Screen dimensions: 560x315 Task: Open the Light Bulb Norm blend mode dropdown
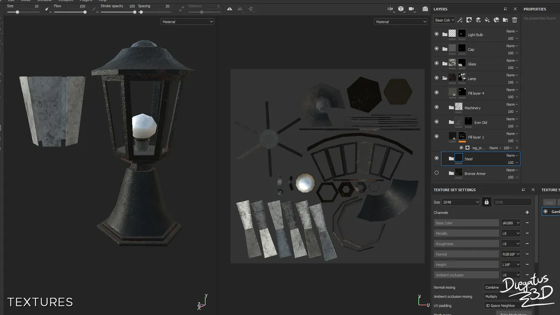pos(512,31)
